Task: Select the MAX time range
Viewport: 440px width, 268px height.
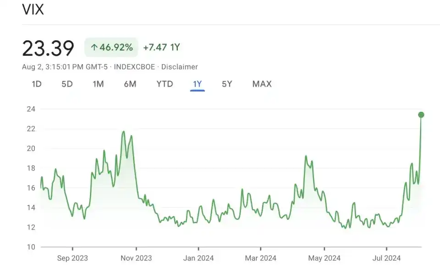Action: click(x=262, y=84)
